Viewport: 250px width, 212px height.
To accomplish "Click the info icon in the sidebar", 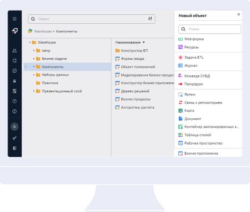I will 14,111.
